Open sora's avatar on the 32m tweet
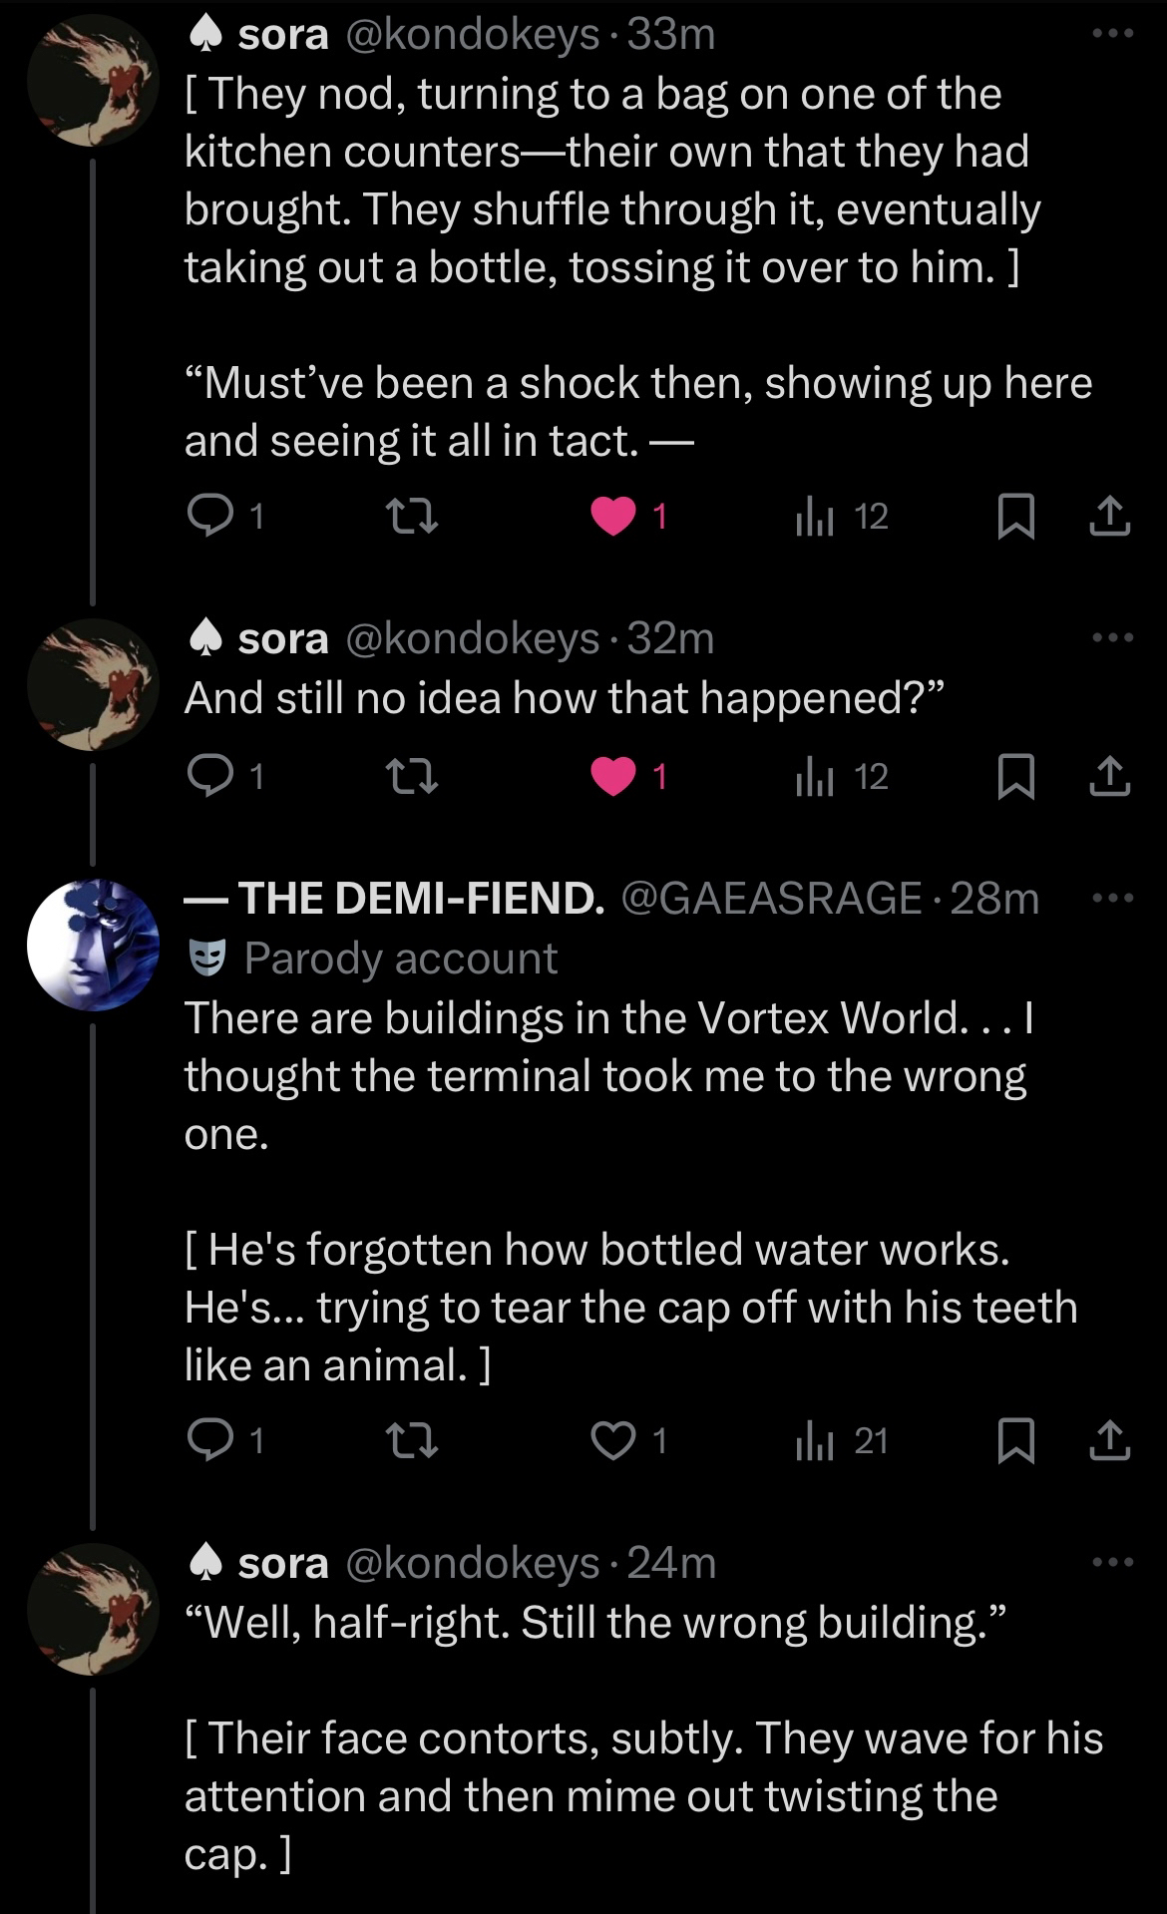 (x=93, y=684)
